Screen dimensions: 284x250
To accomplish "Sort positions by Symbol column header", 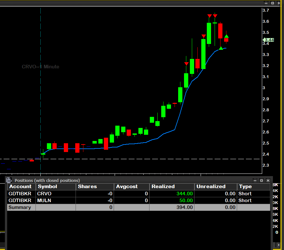I will coord(56,187).
